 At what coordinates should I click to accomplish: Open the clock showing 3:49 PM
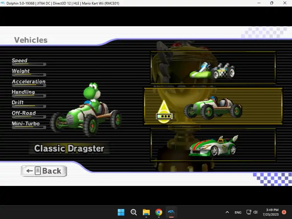click(x=271, y=212)
